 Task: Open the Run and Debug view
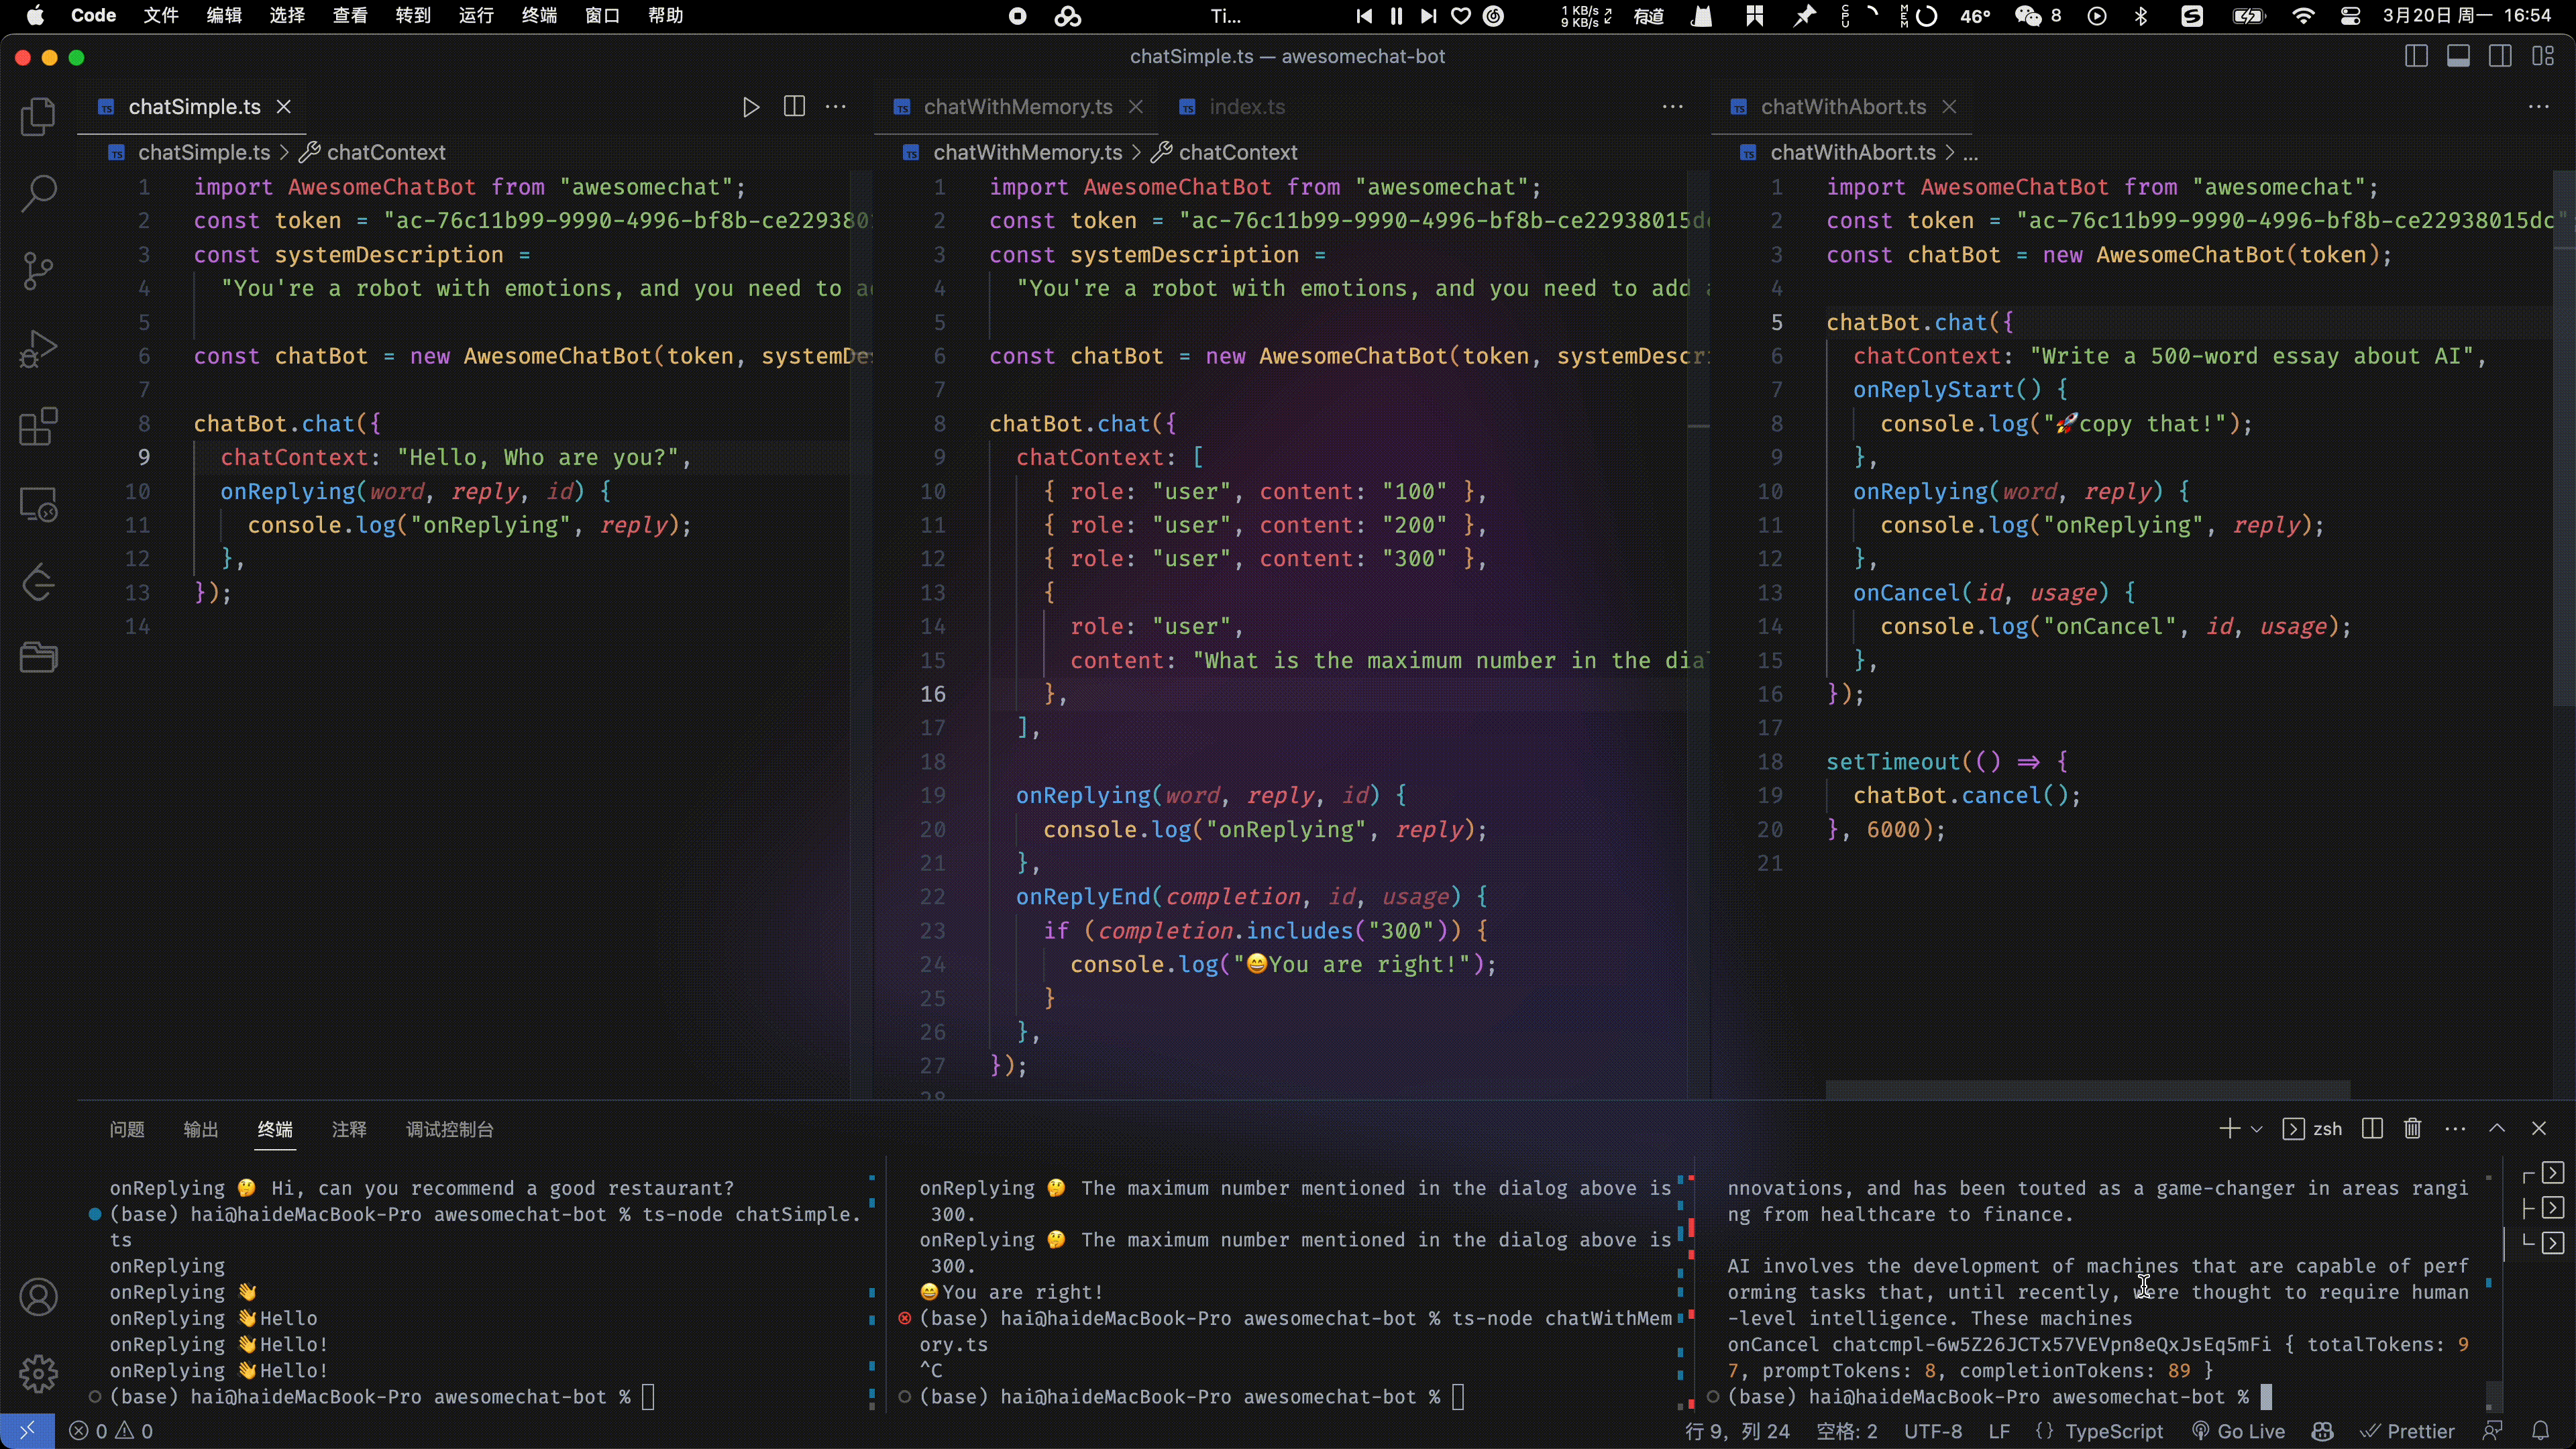38,349
